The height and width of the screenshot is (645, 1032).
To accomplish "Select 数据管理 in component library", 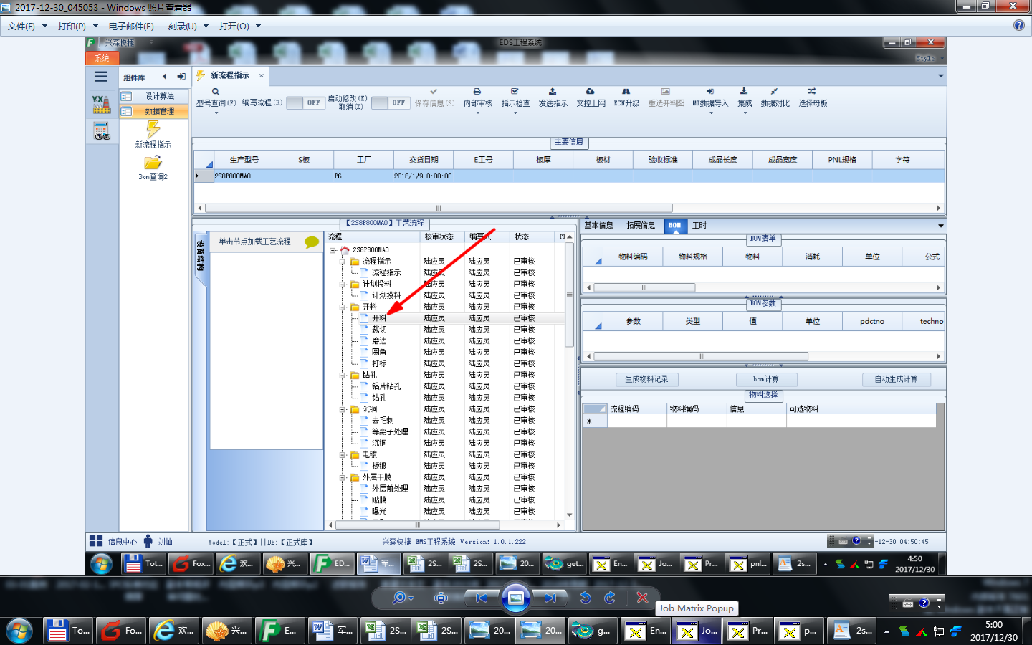I will pyautogui.click(x=153, y=111).
